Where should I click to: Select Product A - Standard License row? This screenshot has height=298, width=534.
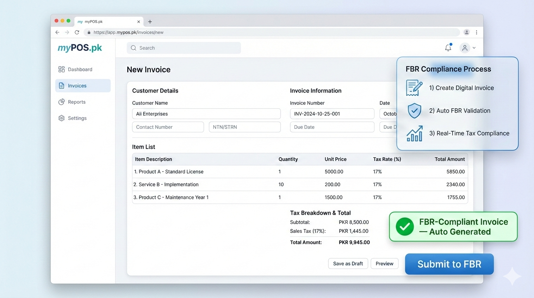(300, 172)
